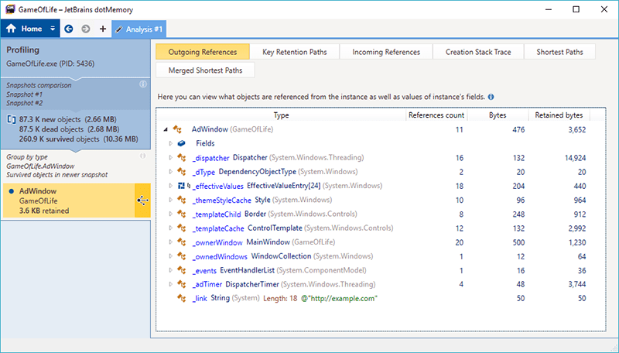Image resolution: width=619 pixels, height=353 pixels.
Task: Expand the _dType DependencyObjectType row
Action: [170, 172]
